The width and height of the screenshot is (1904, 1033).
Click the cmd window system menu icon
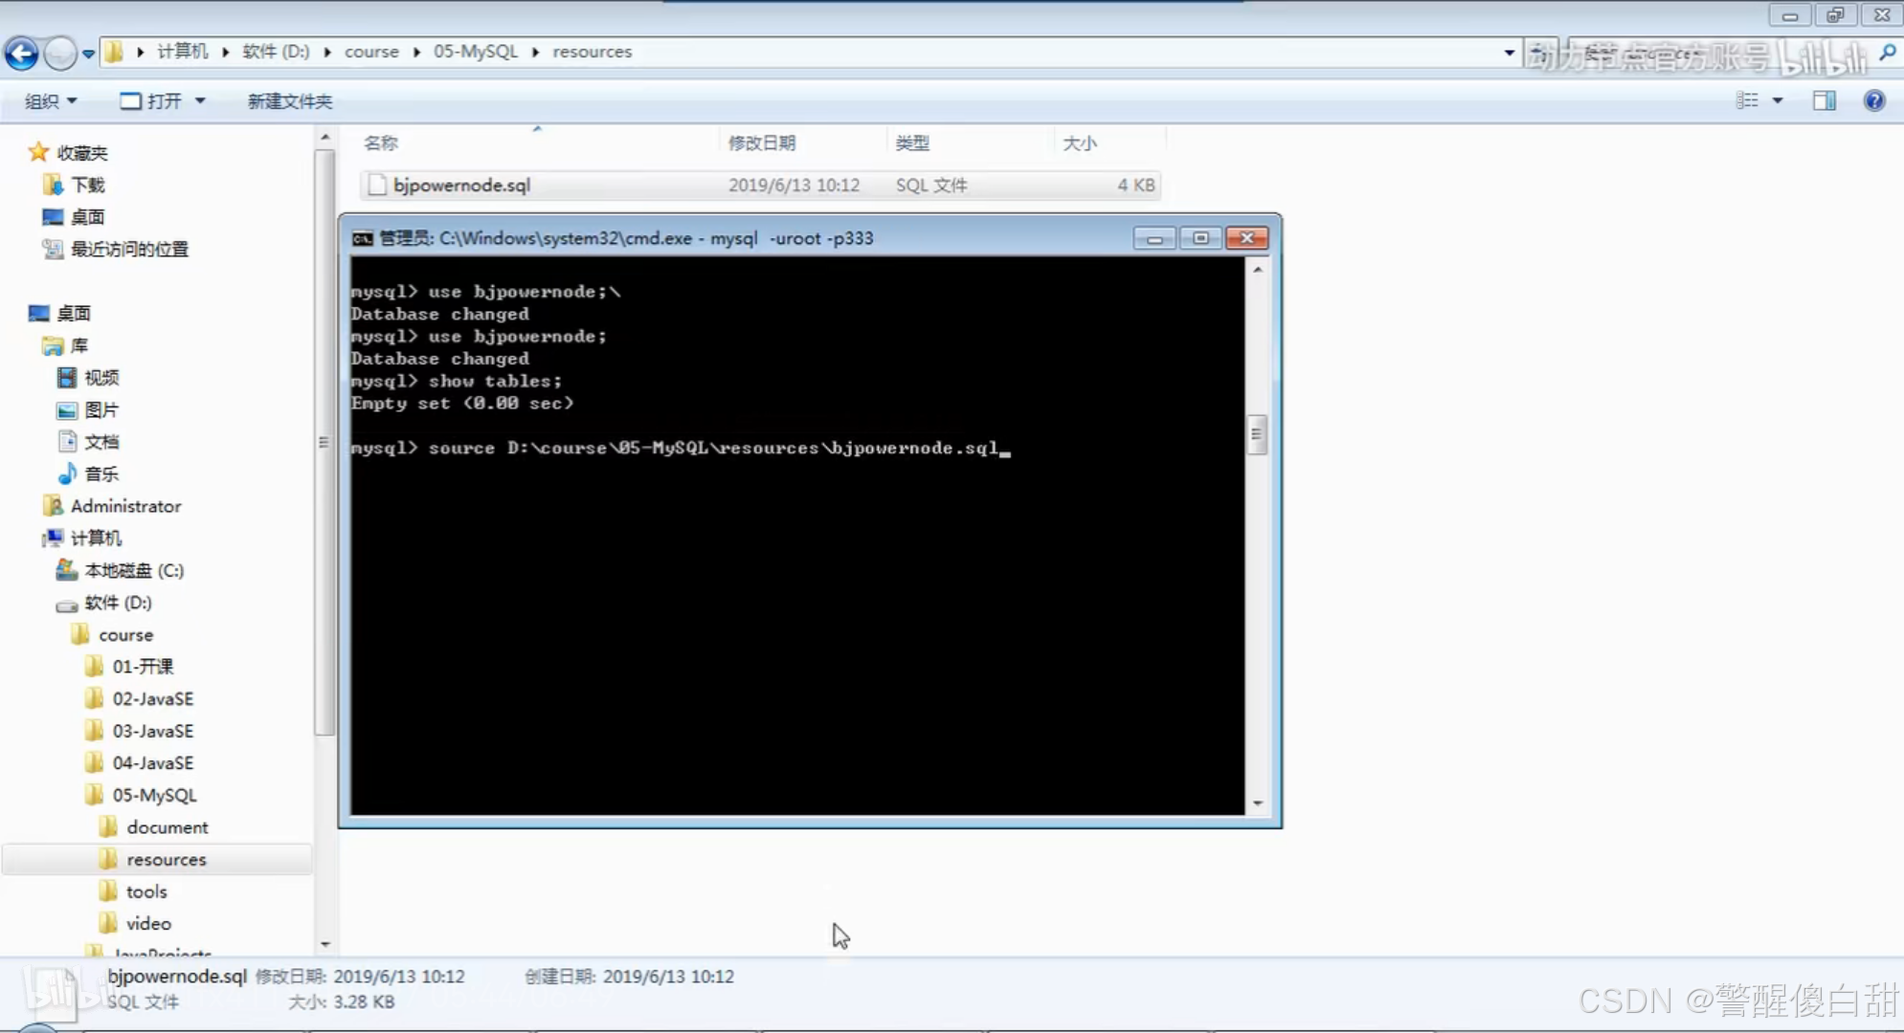pyautogui.click(x=362, y=238)
